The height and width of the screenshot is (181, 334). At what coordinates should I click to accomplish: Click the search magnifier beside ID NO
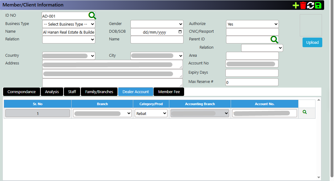click(92, 15)
